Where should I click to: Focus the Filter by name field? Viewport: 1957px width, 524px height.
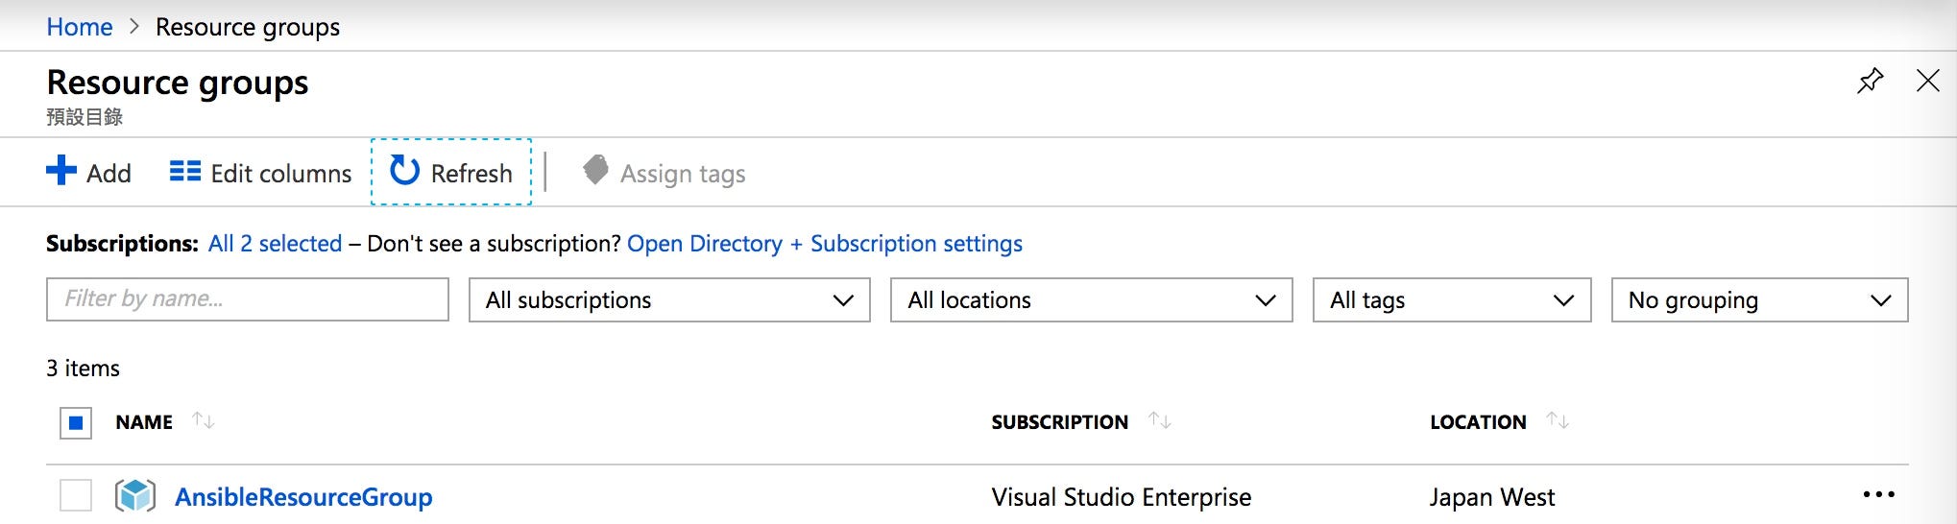click(248, 299)
